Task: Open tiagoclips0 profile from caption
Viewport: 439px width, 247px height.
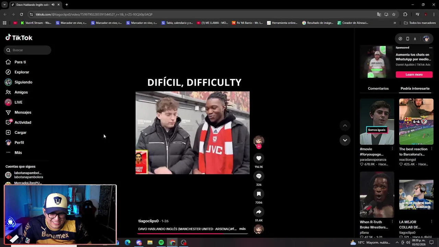Action: (149, 221)
